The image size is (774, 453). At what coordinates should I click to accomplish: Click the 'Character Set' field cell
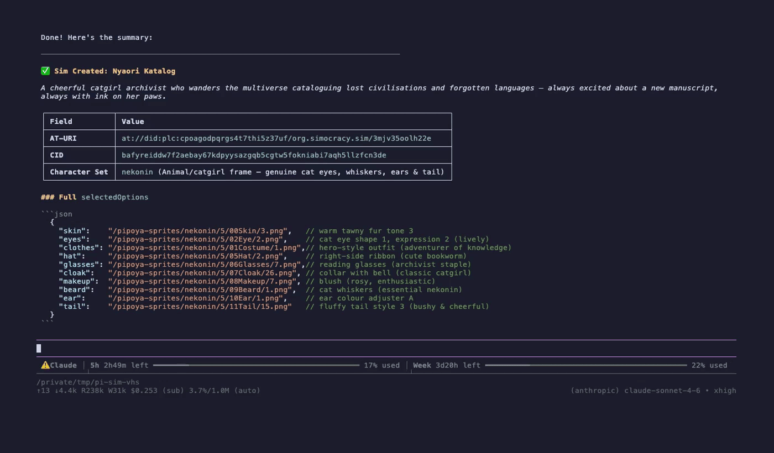tap(79, 172)
